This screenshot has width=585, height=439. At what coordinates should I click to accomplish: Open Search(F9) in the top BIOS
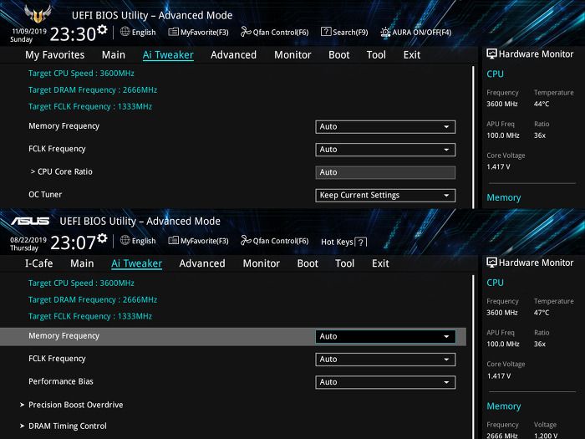344,32
